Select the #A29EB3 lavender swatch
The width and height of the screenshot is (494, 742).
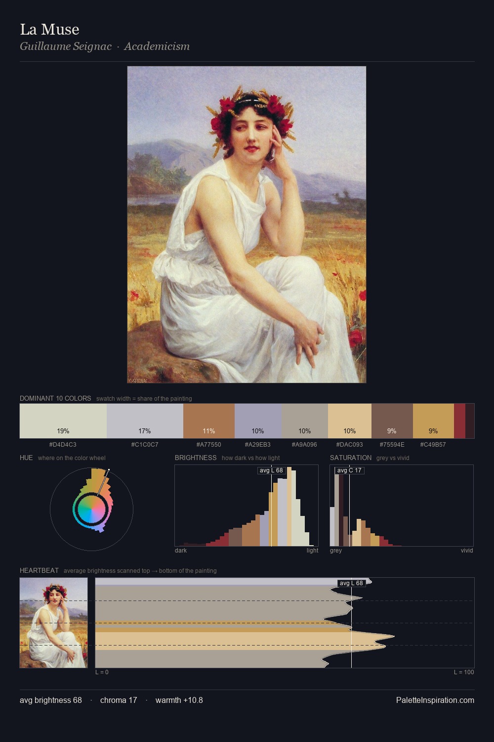point(258,421)
